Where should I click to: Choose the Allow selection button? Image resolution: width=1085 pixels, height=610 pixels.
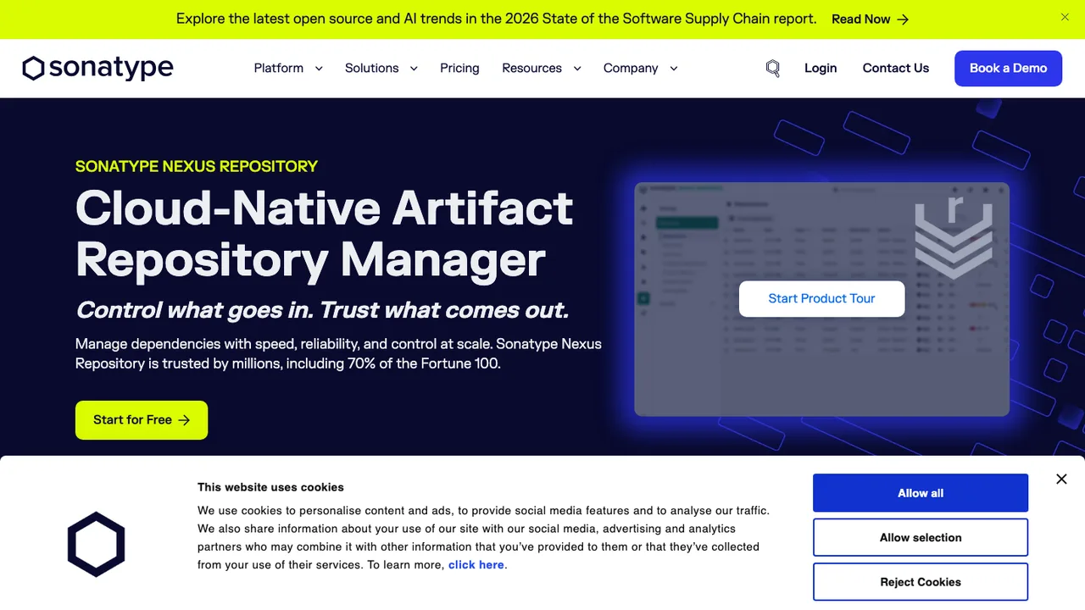(x=921, y=537)
